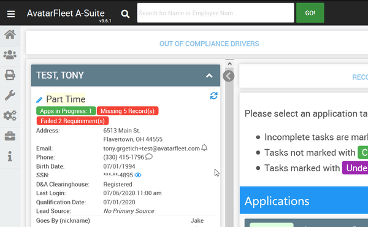Screen dimensions: 368x227
Task: Open the wrench tools sidebar icon
Action: coord(10,95)
